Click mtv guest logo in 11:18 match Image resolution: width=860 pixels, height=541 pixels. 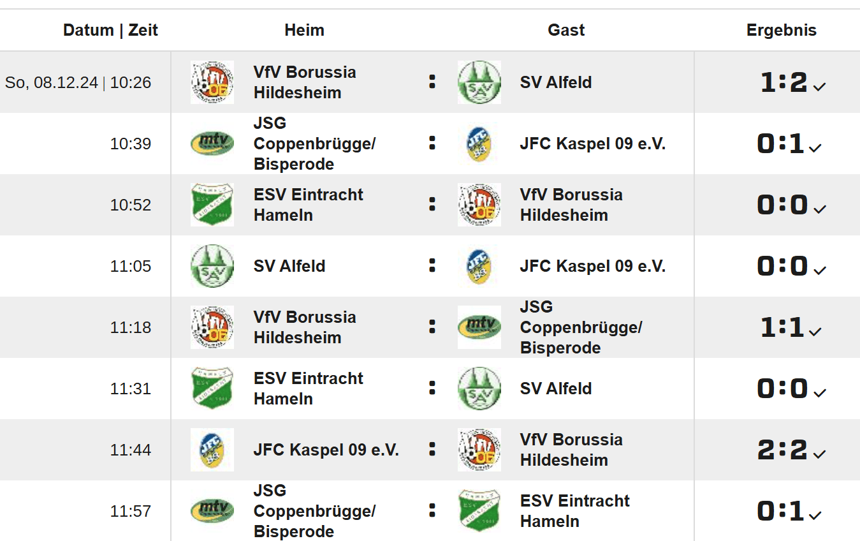click(x=479, y=327)
